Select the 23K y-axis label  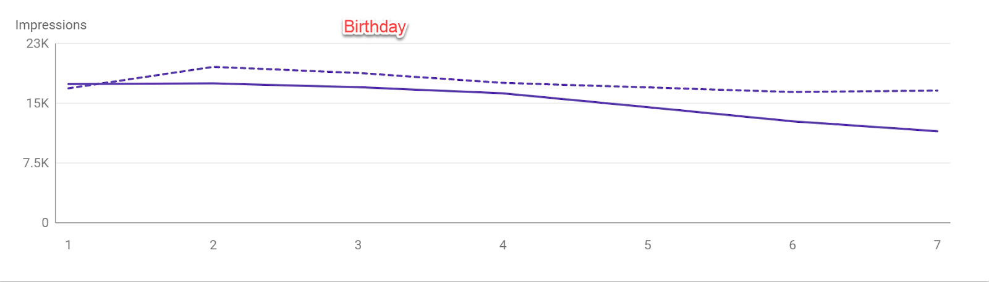point(38,43)
